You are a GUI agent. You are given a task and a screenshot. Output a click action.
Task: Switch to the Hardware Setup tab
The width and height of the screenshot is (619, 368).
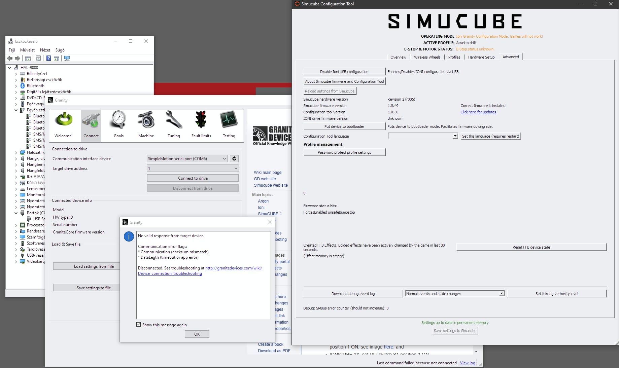click(x=481, y=57)
